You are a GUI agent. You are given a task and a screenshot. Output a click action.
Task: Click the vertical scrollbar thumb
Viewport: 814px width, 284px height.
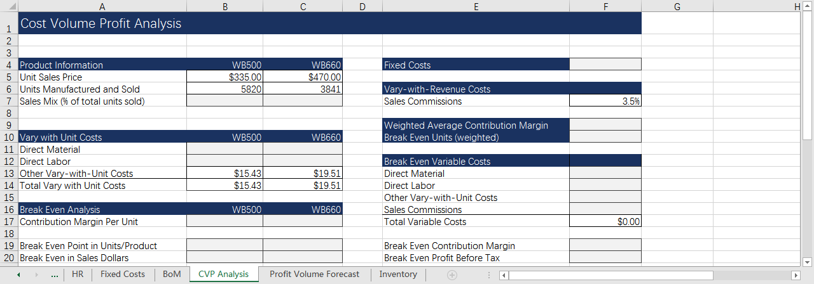pyautogui.click(x=808, y=74)
